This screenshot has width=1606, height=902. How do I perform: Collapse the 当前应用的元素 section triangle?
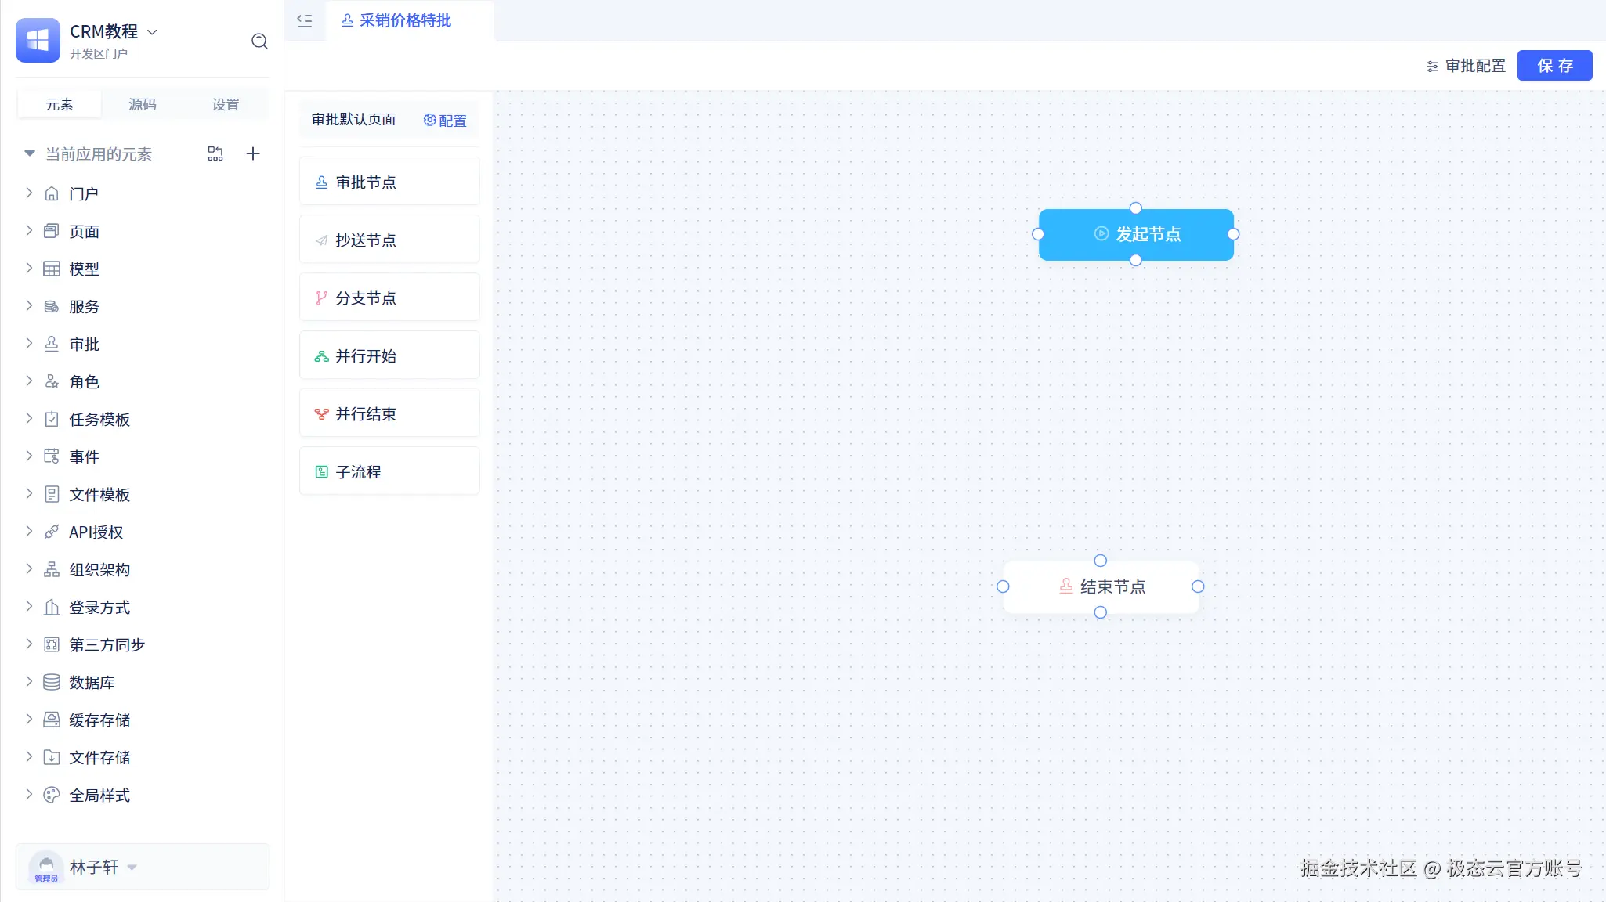coord(30,153)
